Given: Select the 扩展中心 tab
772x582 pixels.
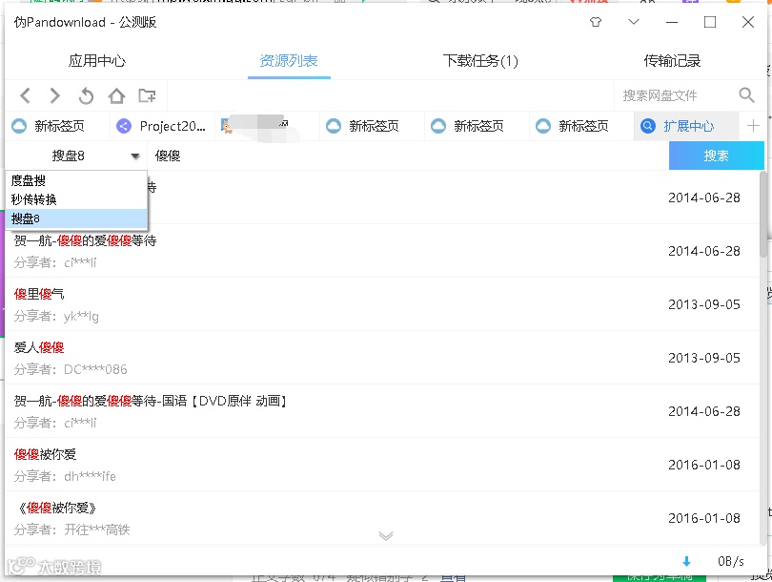Looking at the screenshot, I should point(686,126).
